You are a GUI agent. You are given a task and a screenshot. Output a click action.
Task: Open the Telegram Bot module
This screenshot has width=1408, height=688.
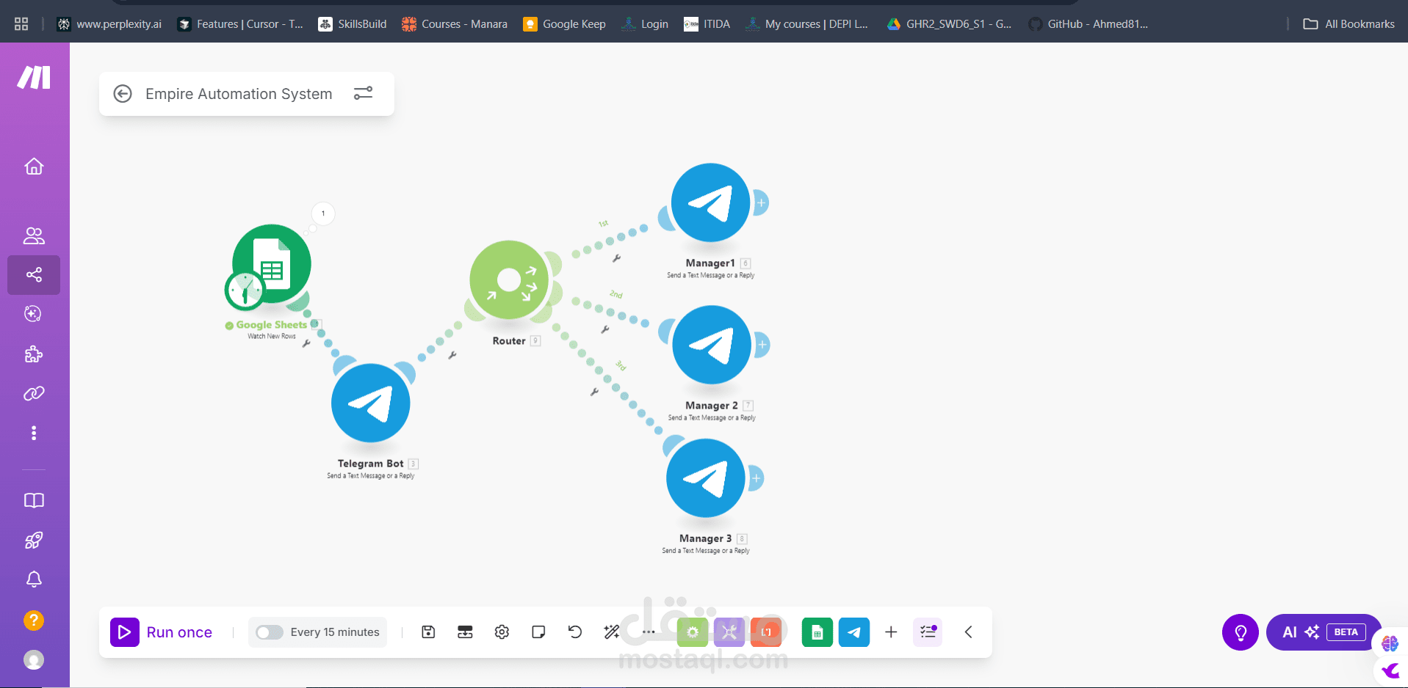coord(371,403)
